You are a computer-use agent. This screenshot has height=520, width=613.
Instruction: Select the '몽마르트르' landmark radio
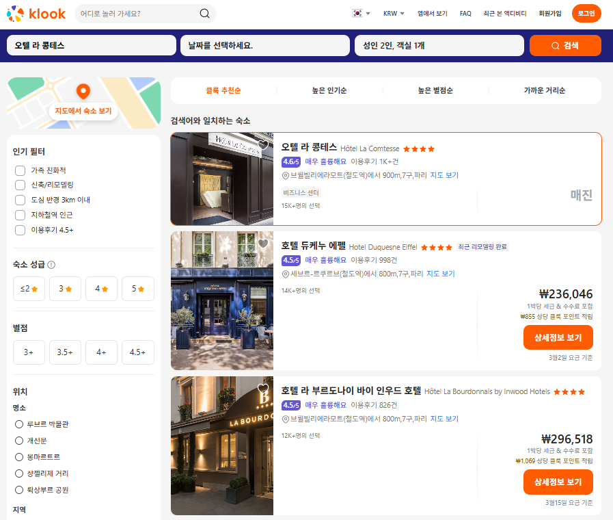[x=18, y=457]
